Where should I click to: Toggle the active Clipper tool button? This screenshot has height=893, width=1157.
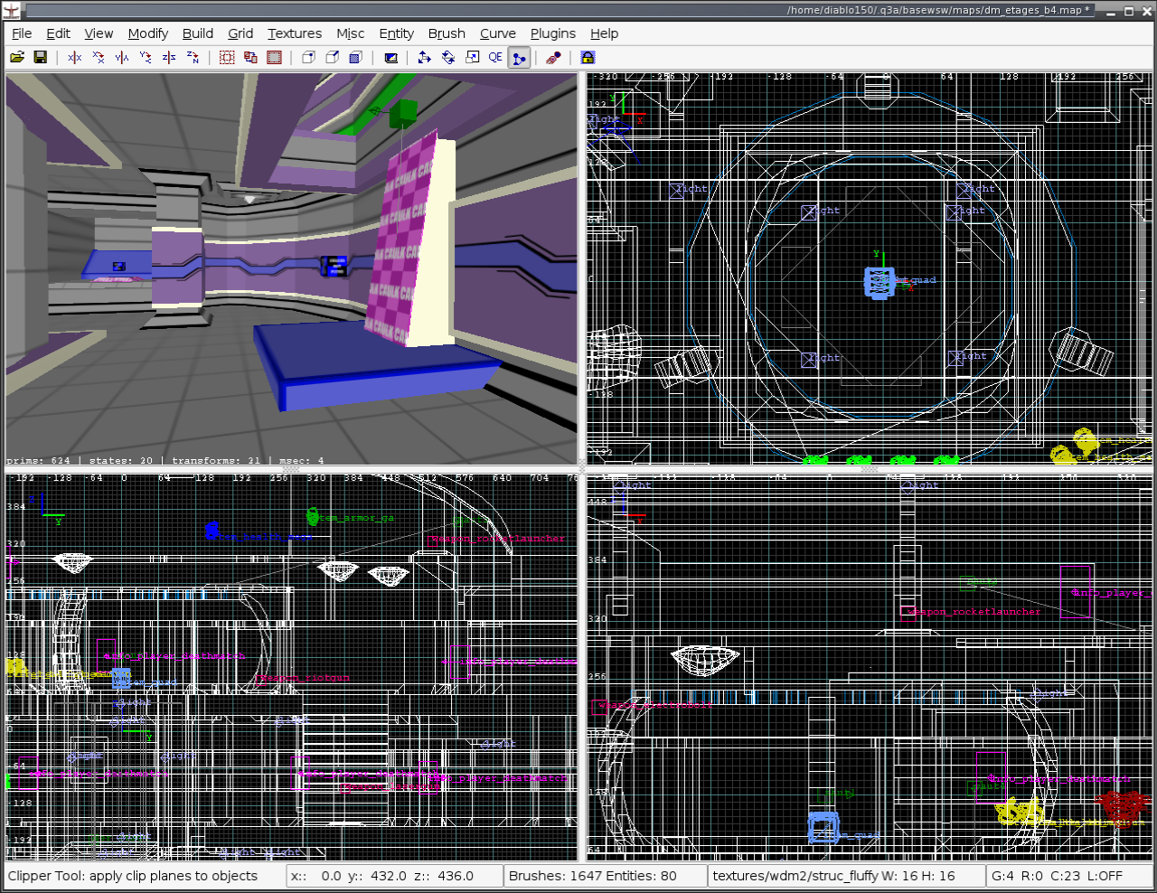(x=519, y=58)
